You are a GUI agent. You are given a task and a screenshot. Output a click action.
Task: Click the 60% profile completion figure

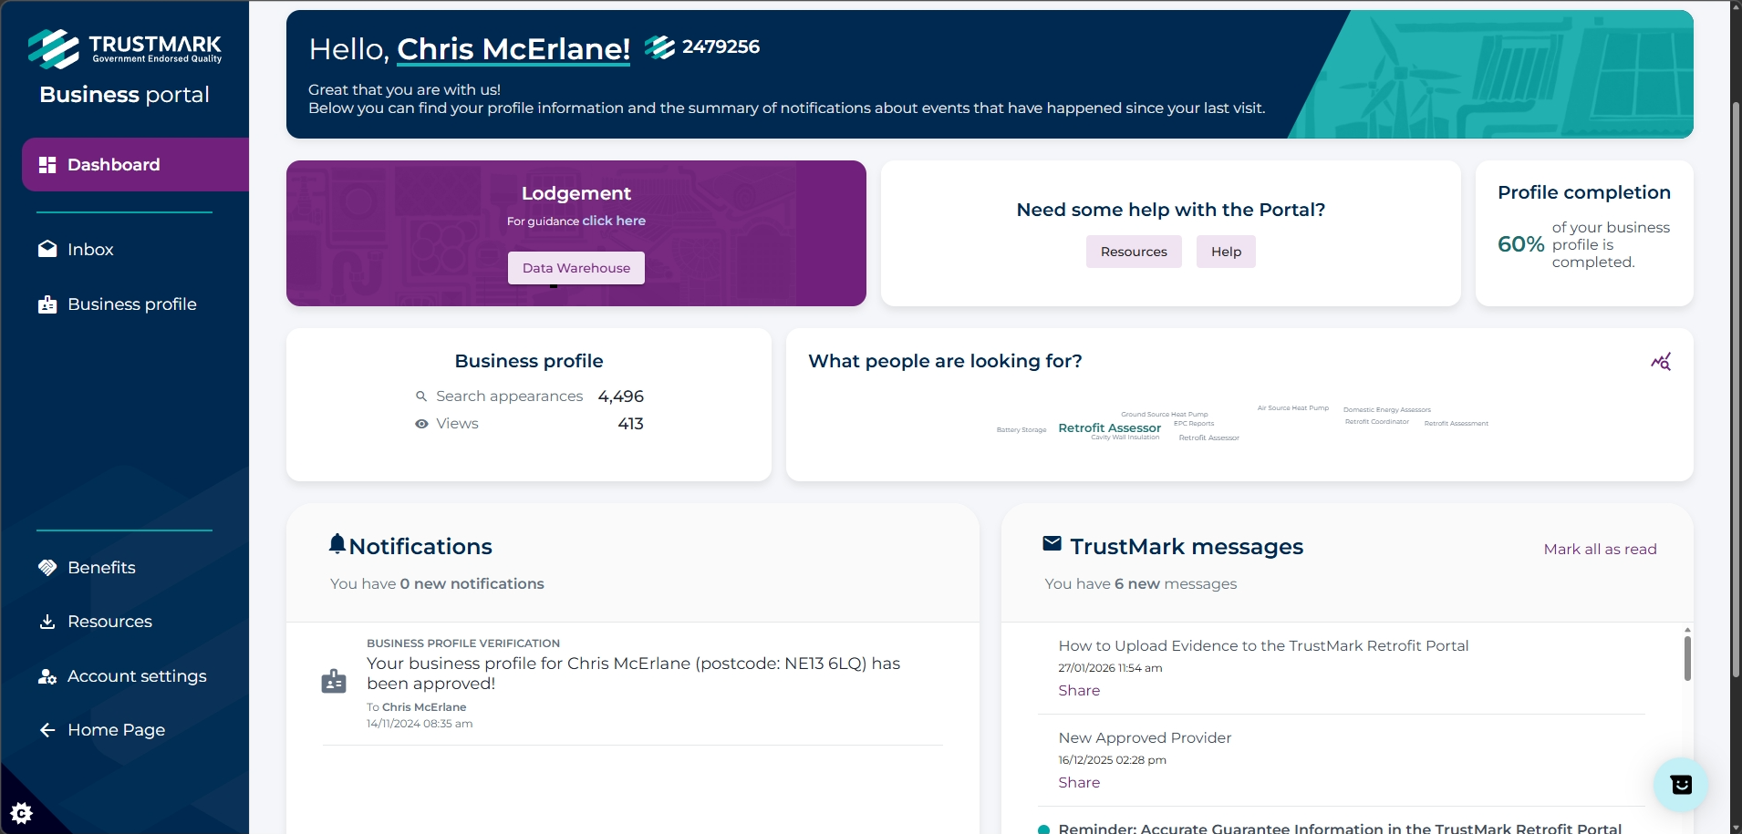pyautogui.click(x=1521, y=244)
